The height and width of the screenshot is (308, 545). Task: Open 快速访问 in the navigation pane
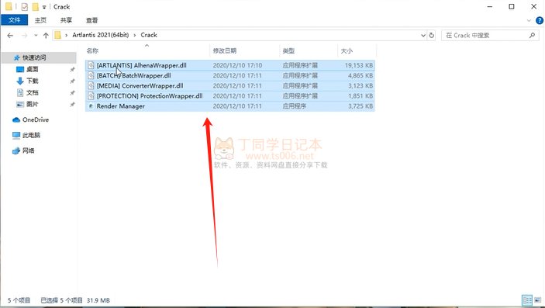tap(34, 57)
